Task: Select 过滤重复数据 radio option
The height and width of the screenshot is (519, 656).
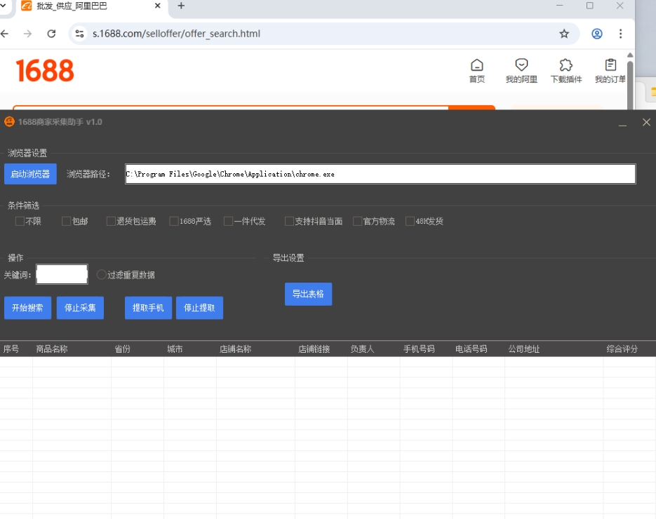Action: point(102,275)
